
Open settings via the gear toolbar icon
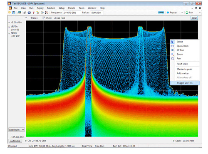29,13
